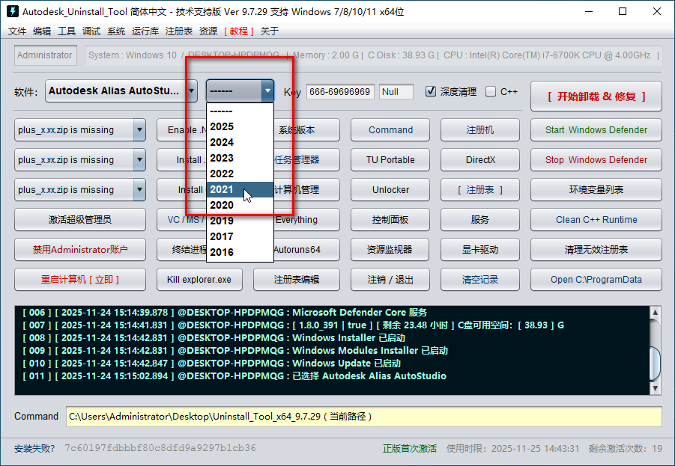Expand the second plus_x.xx.zip is missing dropdown
The width and height of the screenshot is (675, 466).
pyautogui.click(x=139, y=159)
